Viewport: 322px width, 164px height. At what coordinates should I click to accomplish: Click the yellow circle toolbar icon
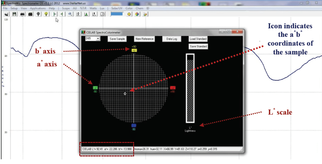pos(129,14)
